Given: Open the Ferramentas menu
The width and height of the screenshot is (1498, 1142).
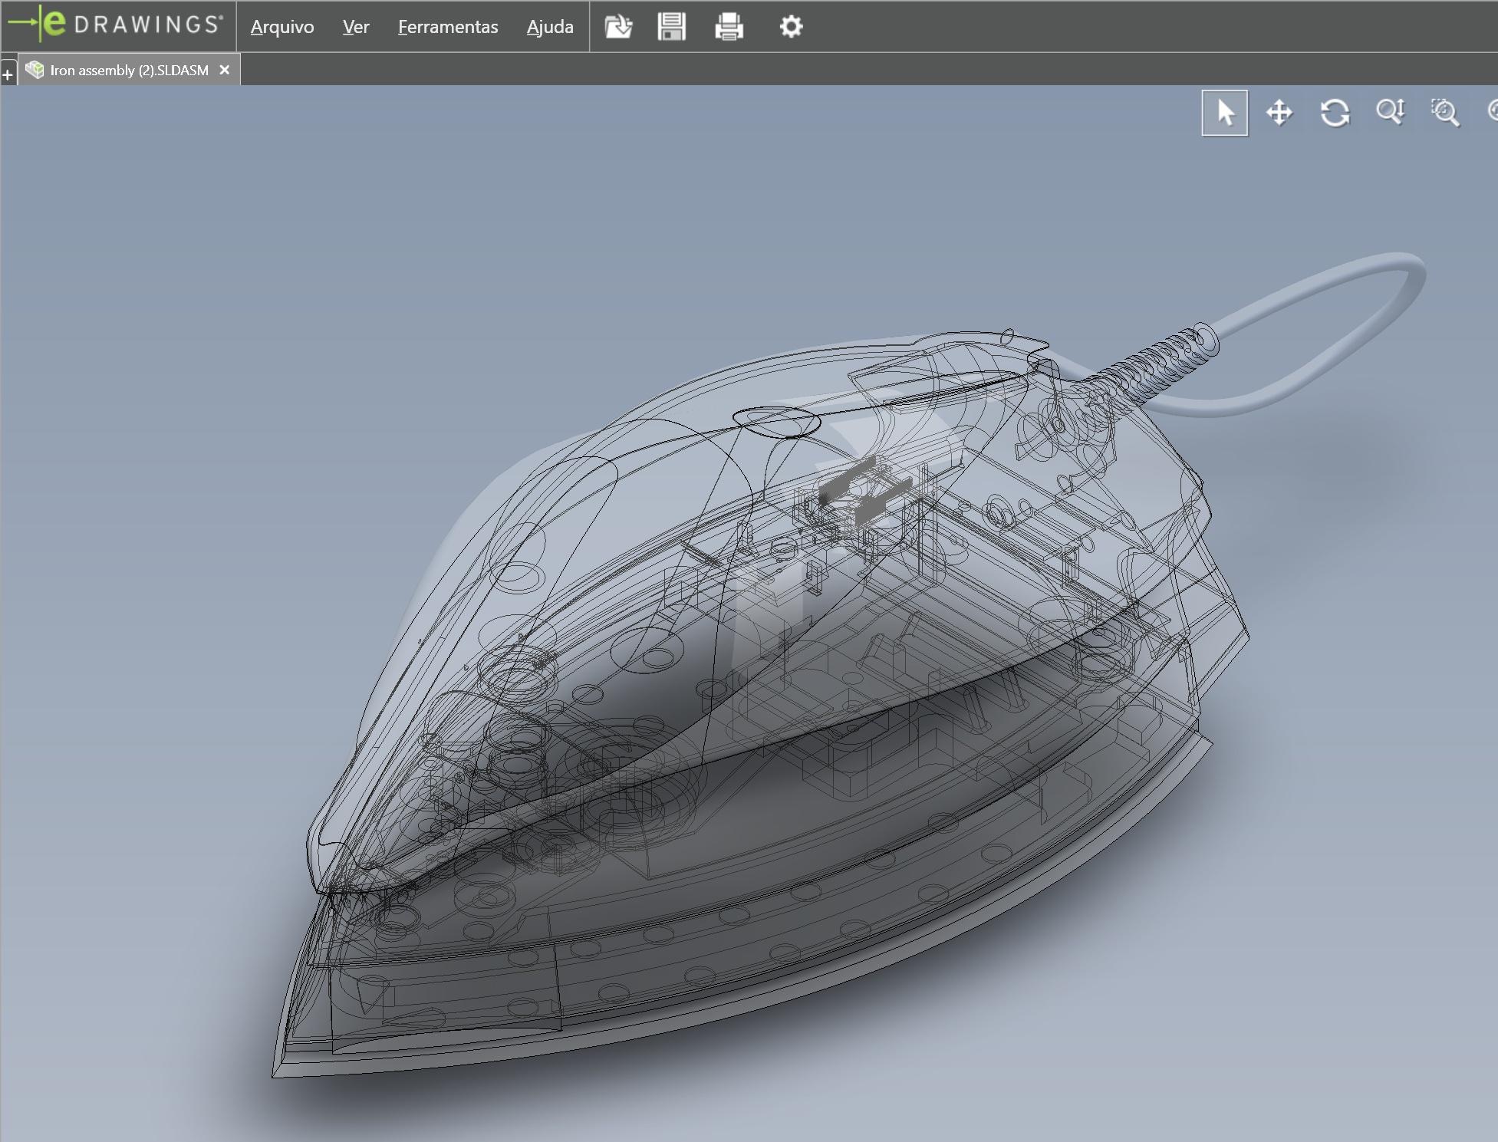Looking at the screenshot, I should coord(448,27).
